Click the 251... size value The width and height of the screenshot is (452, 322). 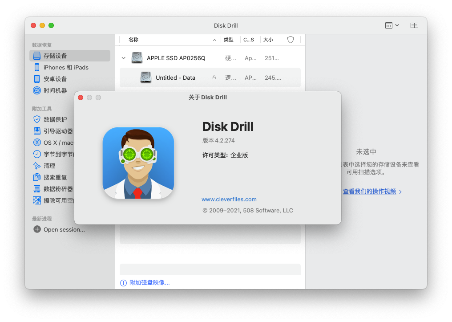point(272,58)
